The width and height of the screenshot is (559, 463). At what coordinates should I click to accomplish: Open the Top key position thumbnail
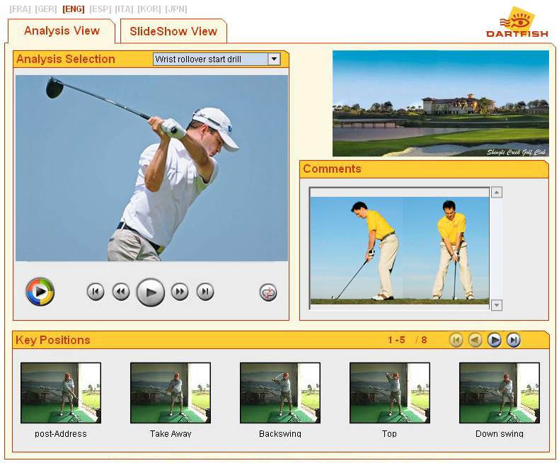[390, 393]
